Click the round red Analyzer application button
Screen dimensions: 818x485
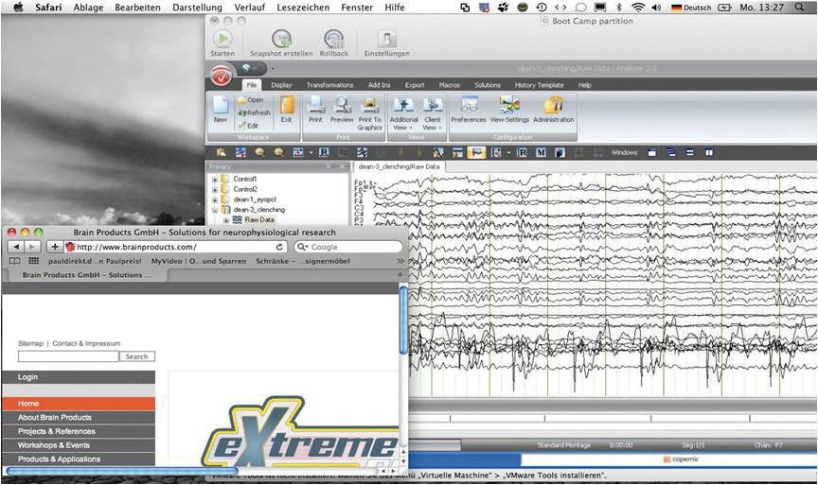pyautogui.click(x=222, y=75)
